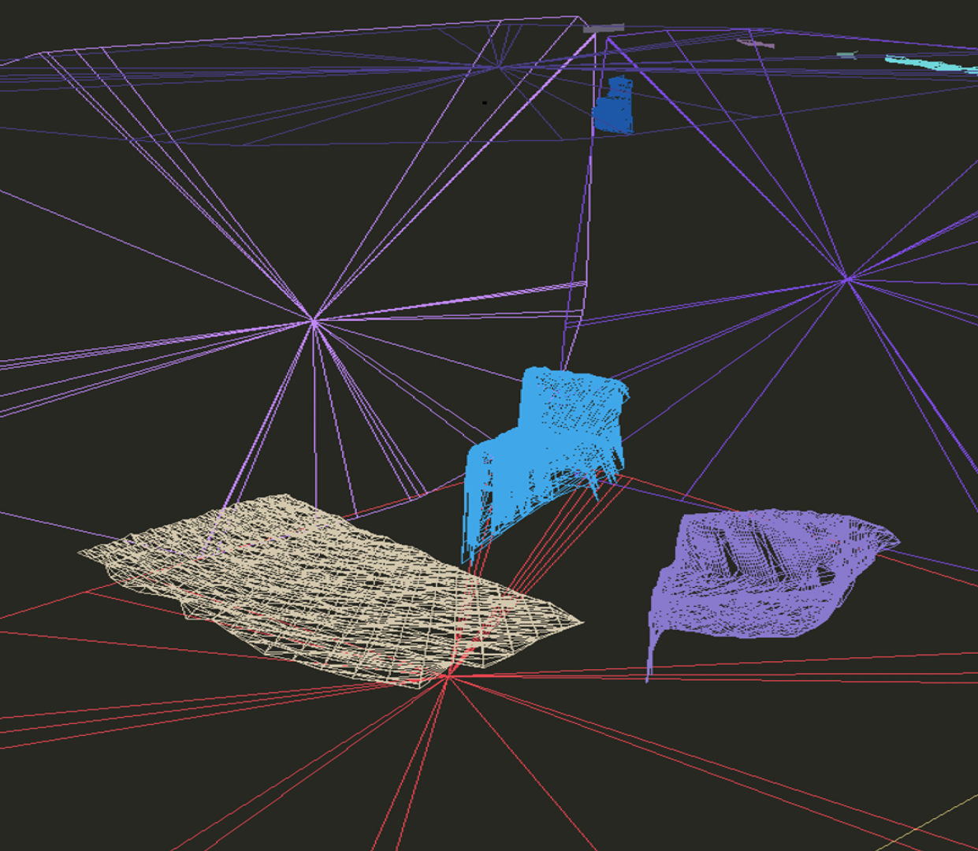Screen dimensions: 978x851
Task: Click the left corner tip of beige mesh
Action: pos(80,553)
